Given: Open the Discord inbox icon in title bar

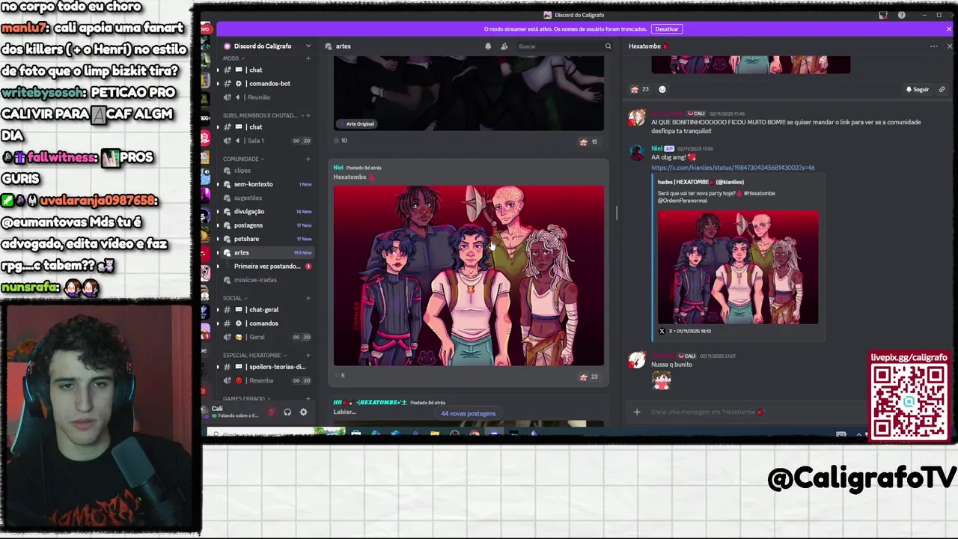Looking at the screenshot, I should [883, 15].
